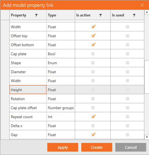Viewport: 149px width, 155px height.
Task: Open the Is used column filter icon
Action: [x=134, y=15]
